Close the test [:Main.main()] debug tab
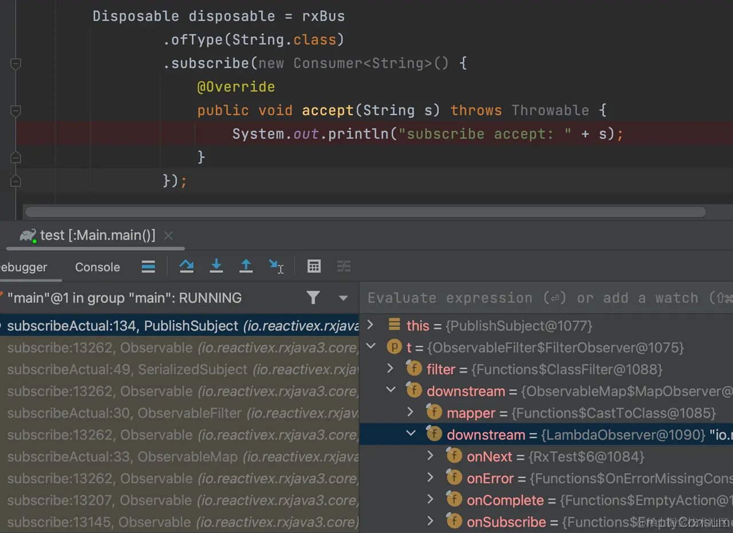The width and height of the screenshot is (733, 533). click(x=168, y=235)
